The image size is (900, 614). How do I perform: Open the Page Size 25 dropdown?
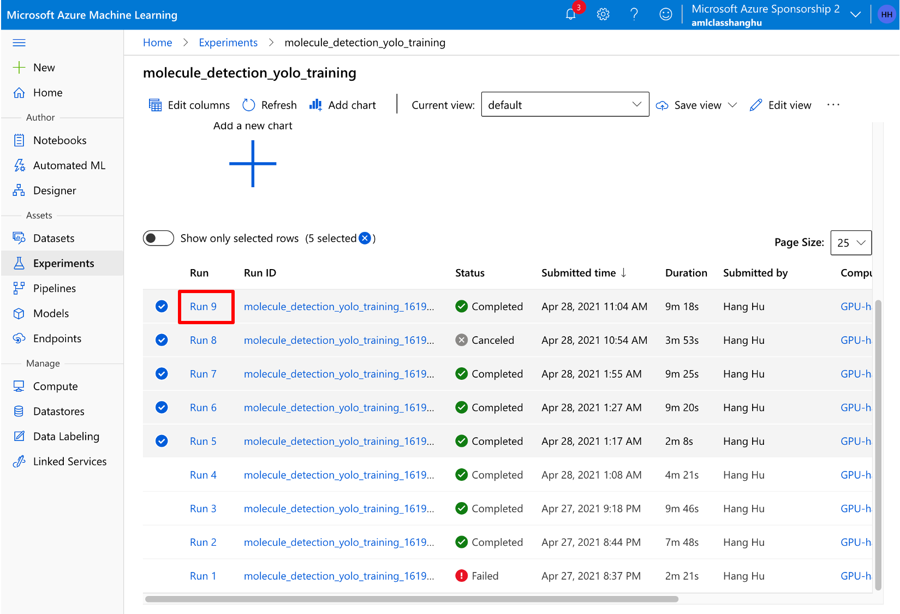[x=851, y=243]
